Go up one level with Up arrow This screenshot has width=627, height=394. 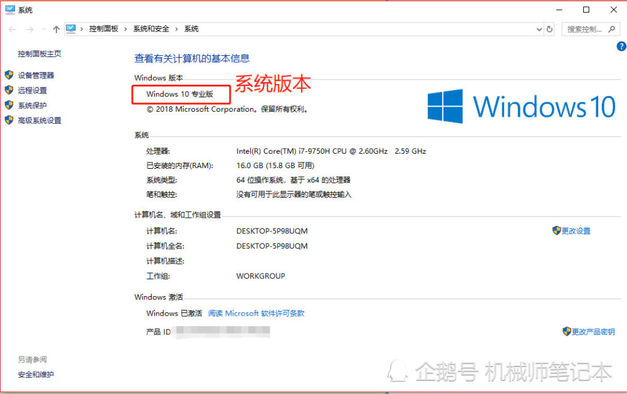click(56, 29)
